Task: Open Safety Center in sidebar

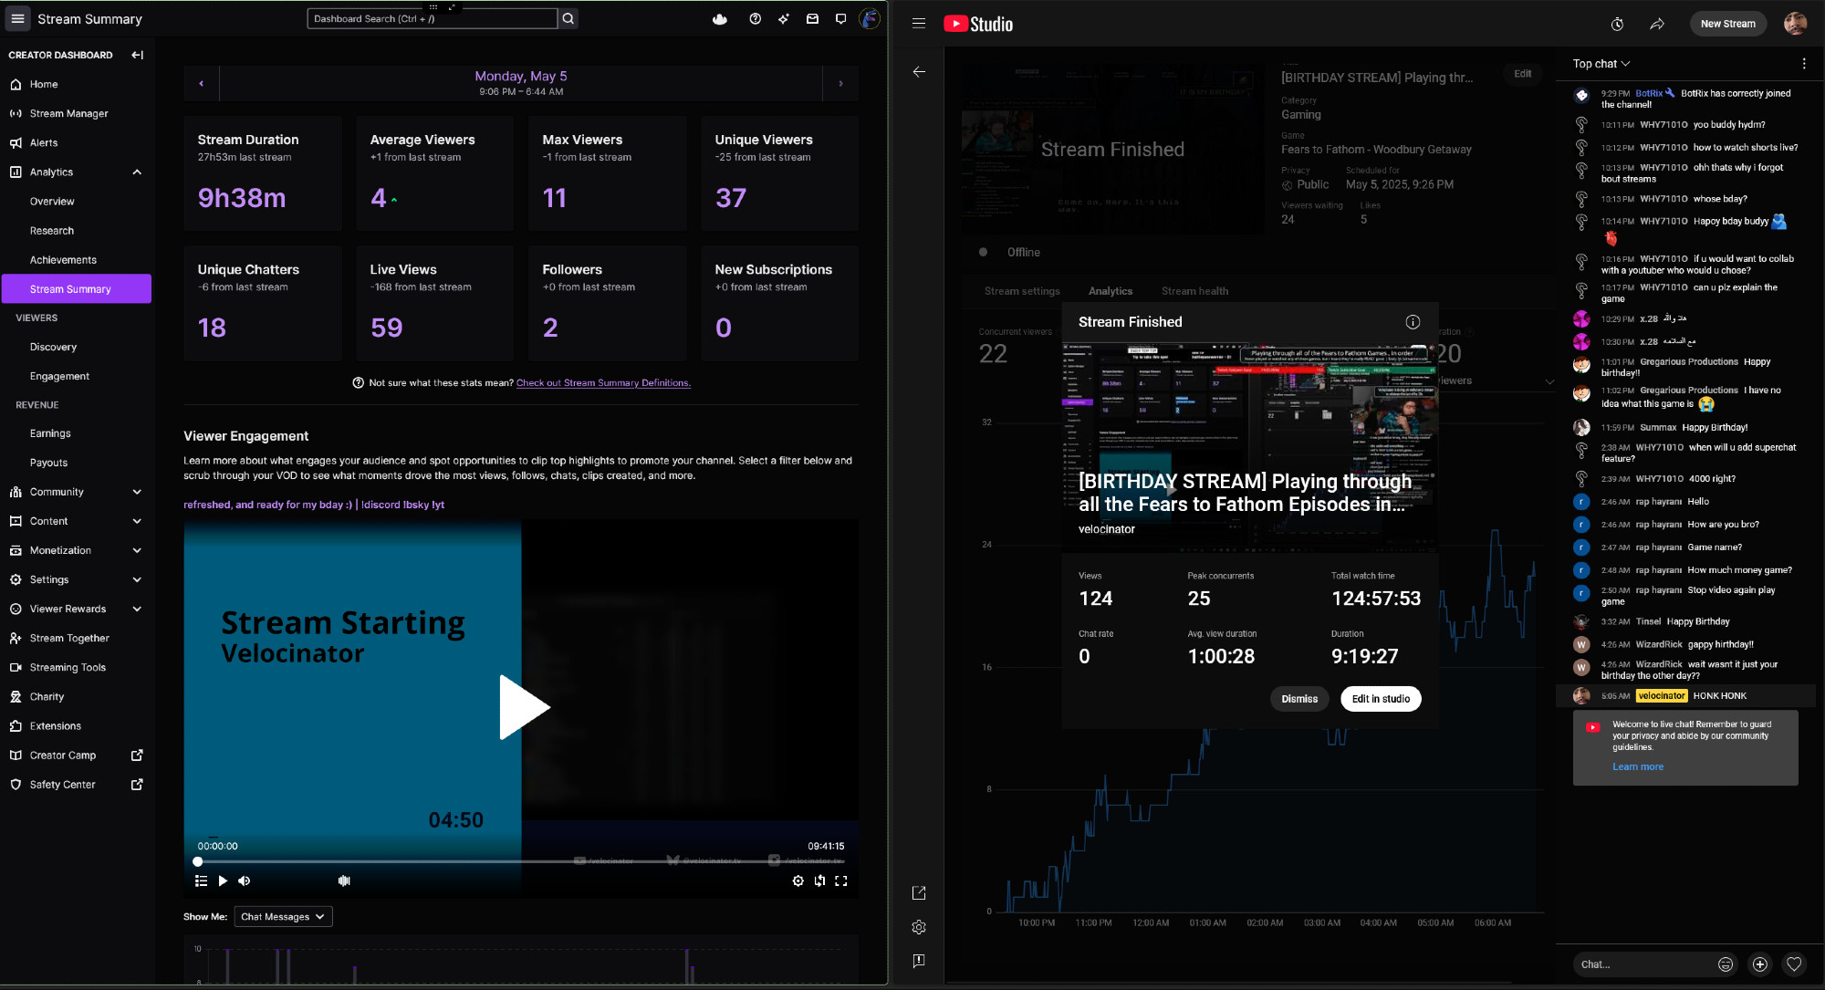Action: (x=77, y=785)
